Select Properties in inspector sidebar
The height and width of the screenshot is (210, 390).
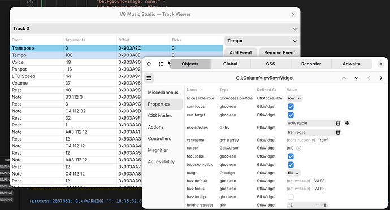click(x=163, y=104)
